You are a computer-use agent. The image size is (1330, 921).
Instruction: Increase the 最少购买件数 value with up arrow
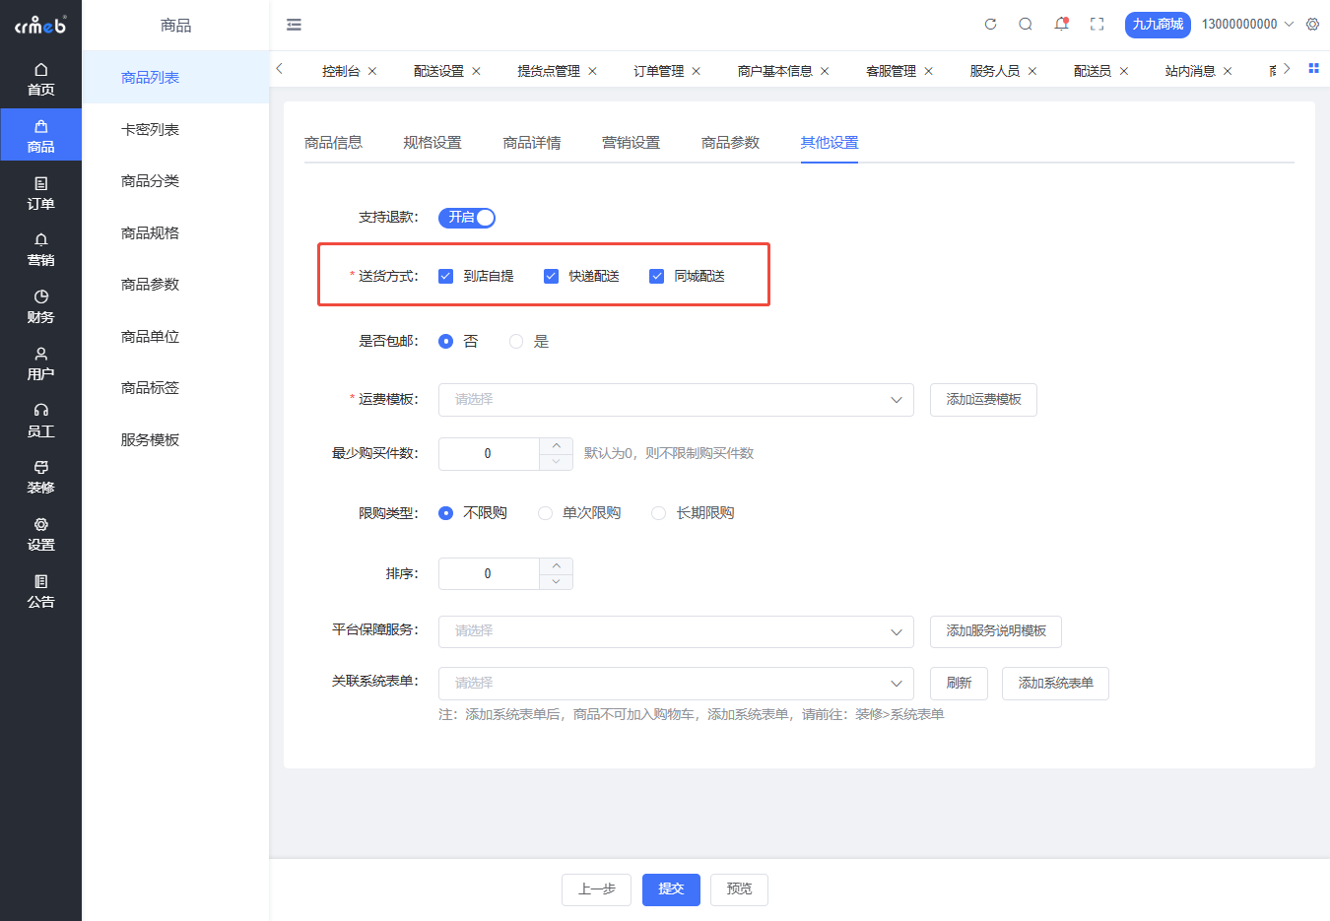click(x=557, y=446)
